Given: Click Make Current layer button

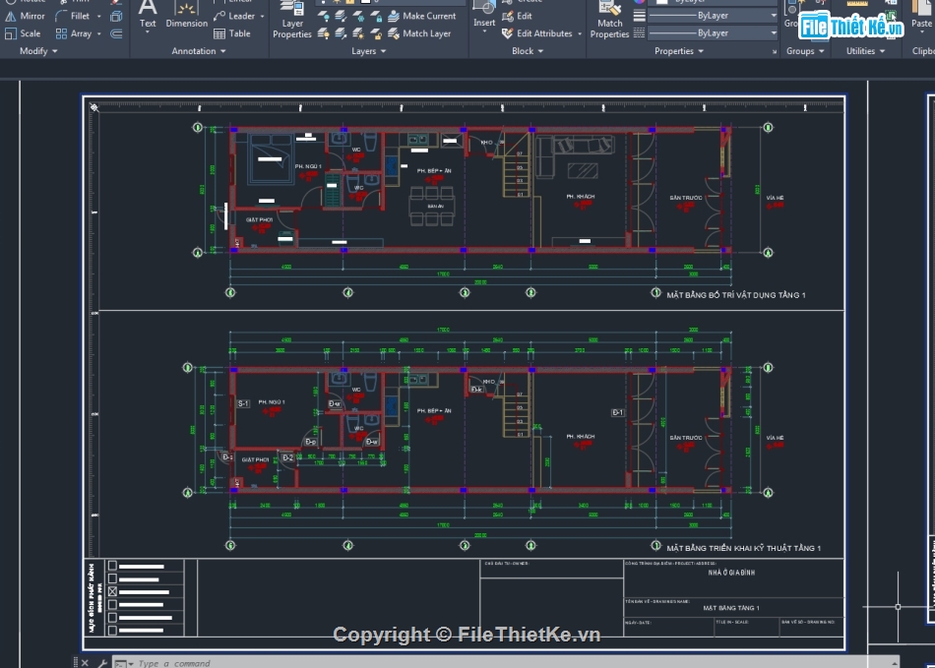Looking at the screenshot, I should (422, 16).
